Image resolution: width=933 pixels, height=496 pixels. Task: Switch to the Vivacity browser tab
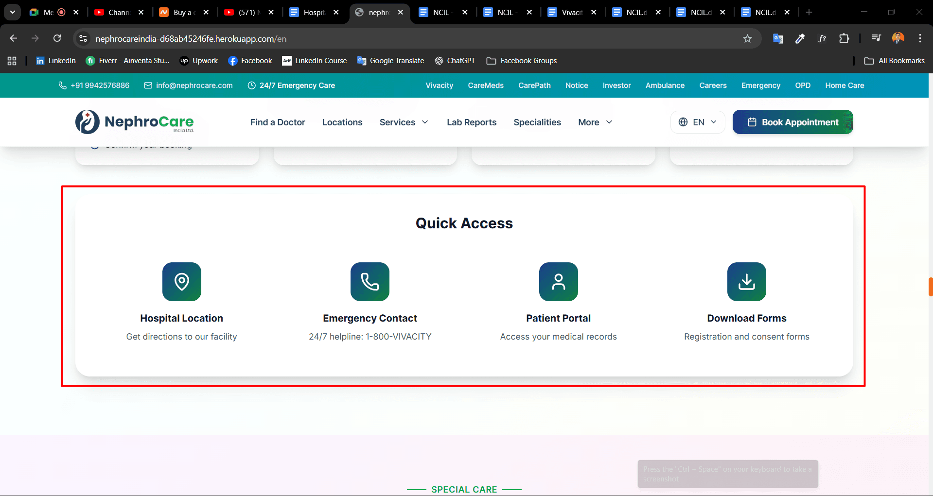(571, 13)
